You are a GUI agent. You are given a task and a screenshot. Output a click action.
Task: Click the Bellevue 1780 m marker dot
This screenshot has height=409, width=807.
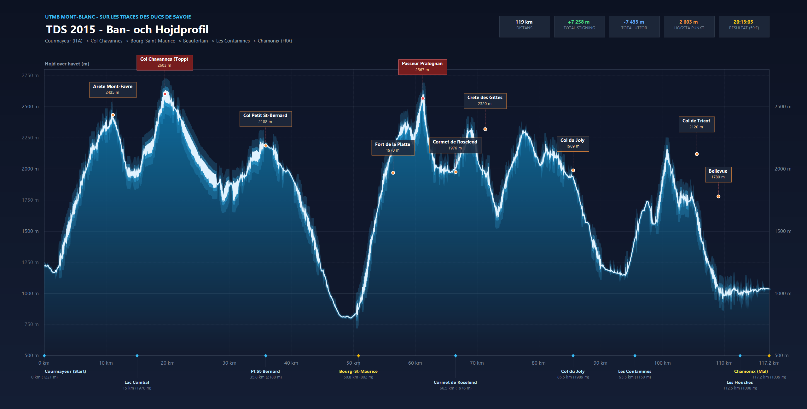pos(718,196)
